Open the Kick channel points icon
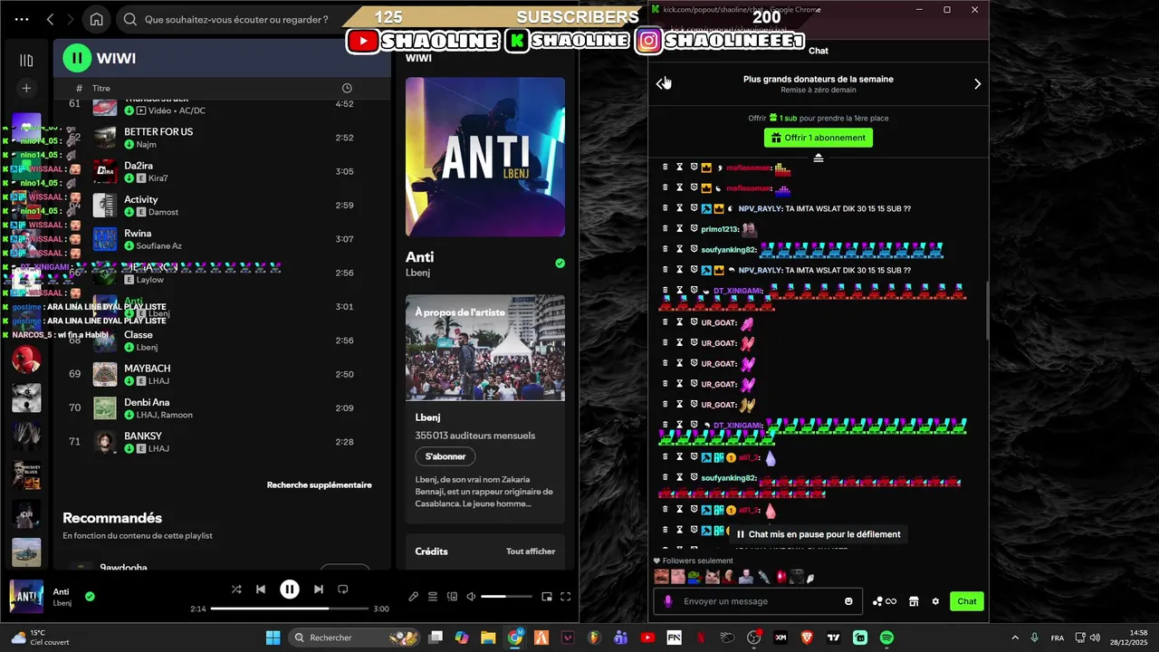This screenshot has width=1159, height=652. pyautogui.click(x=884, y=601)
